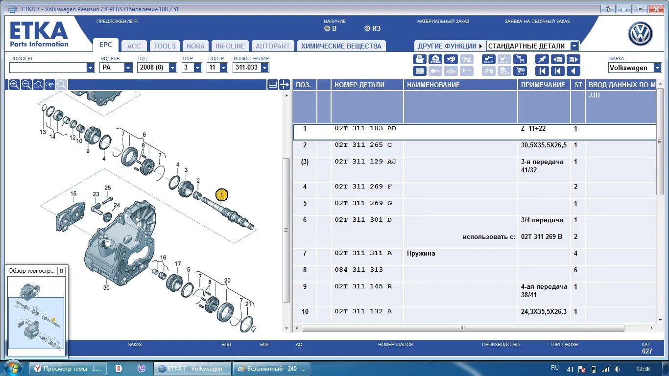Switch to the NORA tab
The height and width of the screenshot is (376, 669).
pos(195,46)
